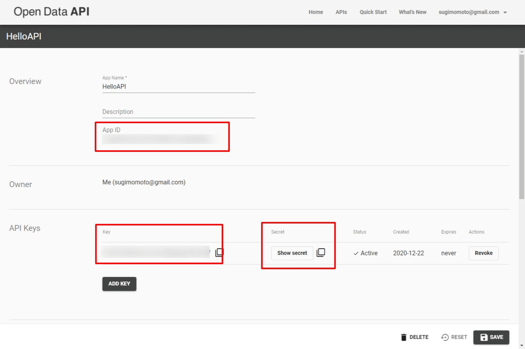Focus the Description input field
This screenshot has width=525, height=349.
point(178,112)
